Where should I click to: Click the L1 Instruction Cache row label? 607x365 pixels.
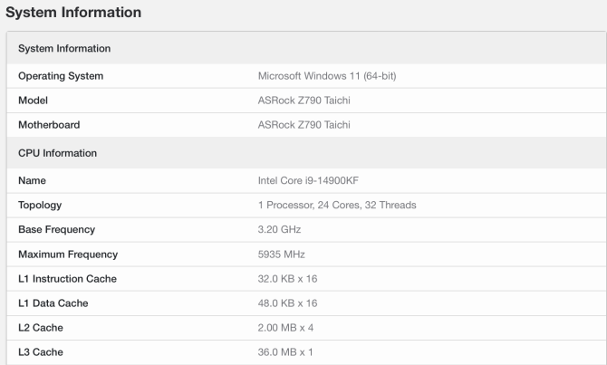(x=67, y=279)
